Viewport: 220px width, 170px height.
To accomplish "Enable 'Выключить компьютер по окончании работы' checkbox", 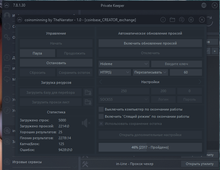I will (x=101, y=109).
